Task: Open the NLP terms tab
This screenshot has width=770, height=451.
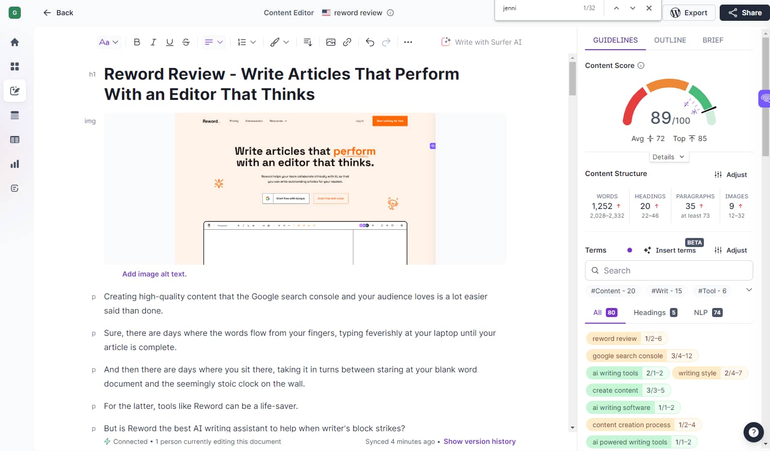Action: point(706,313)
